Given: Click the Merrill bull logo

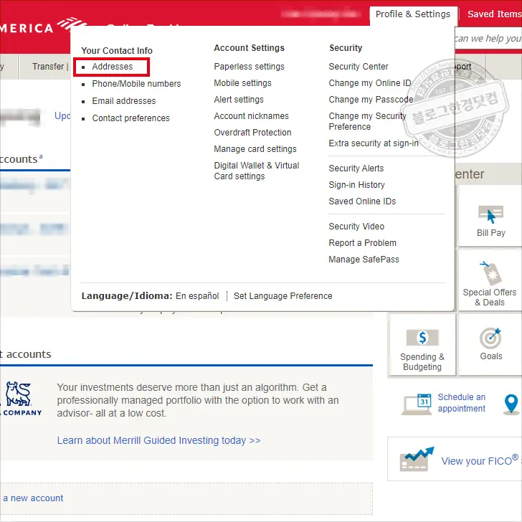Looking at the screenshot, I should coord(19,394).
